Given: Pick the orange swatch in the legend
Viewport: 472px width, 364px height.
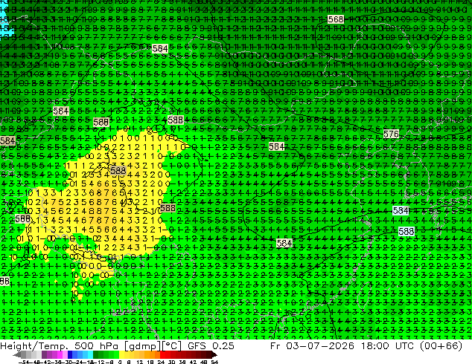Looking at the screenshot, I should pyautogui.click(x=153, y=355).
